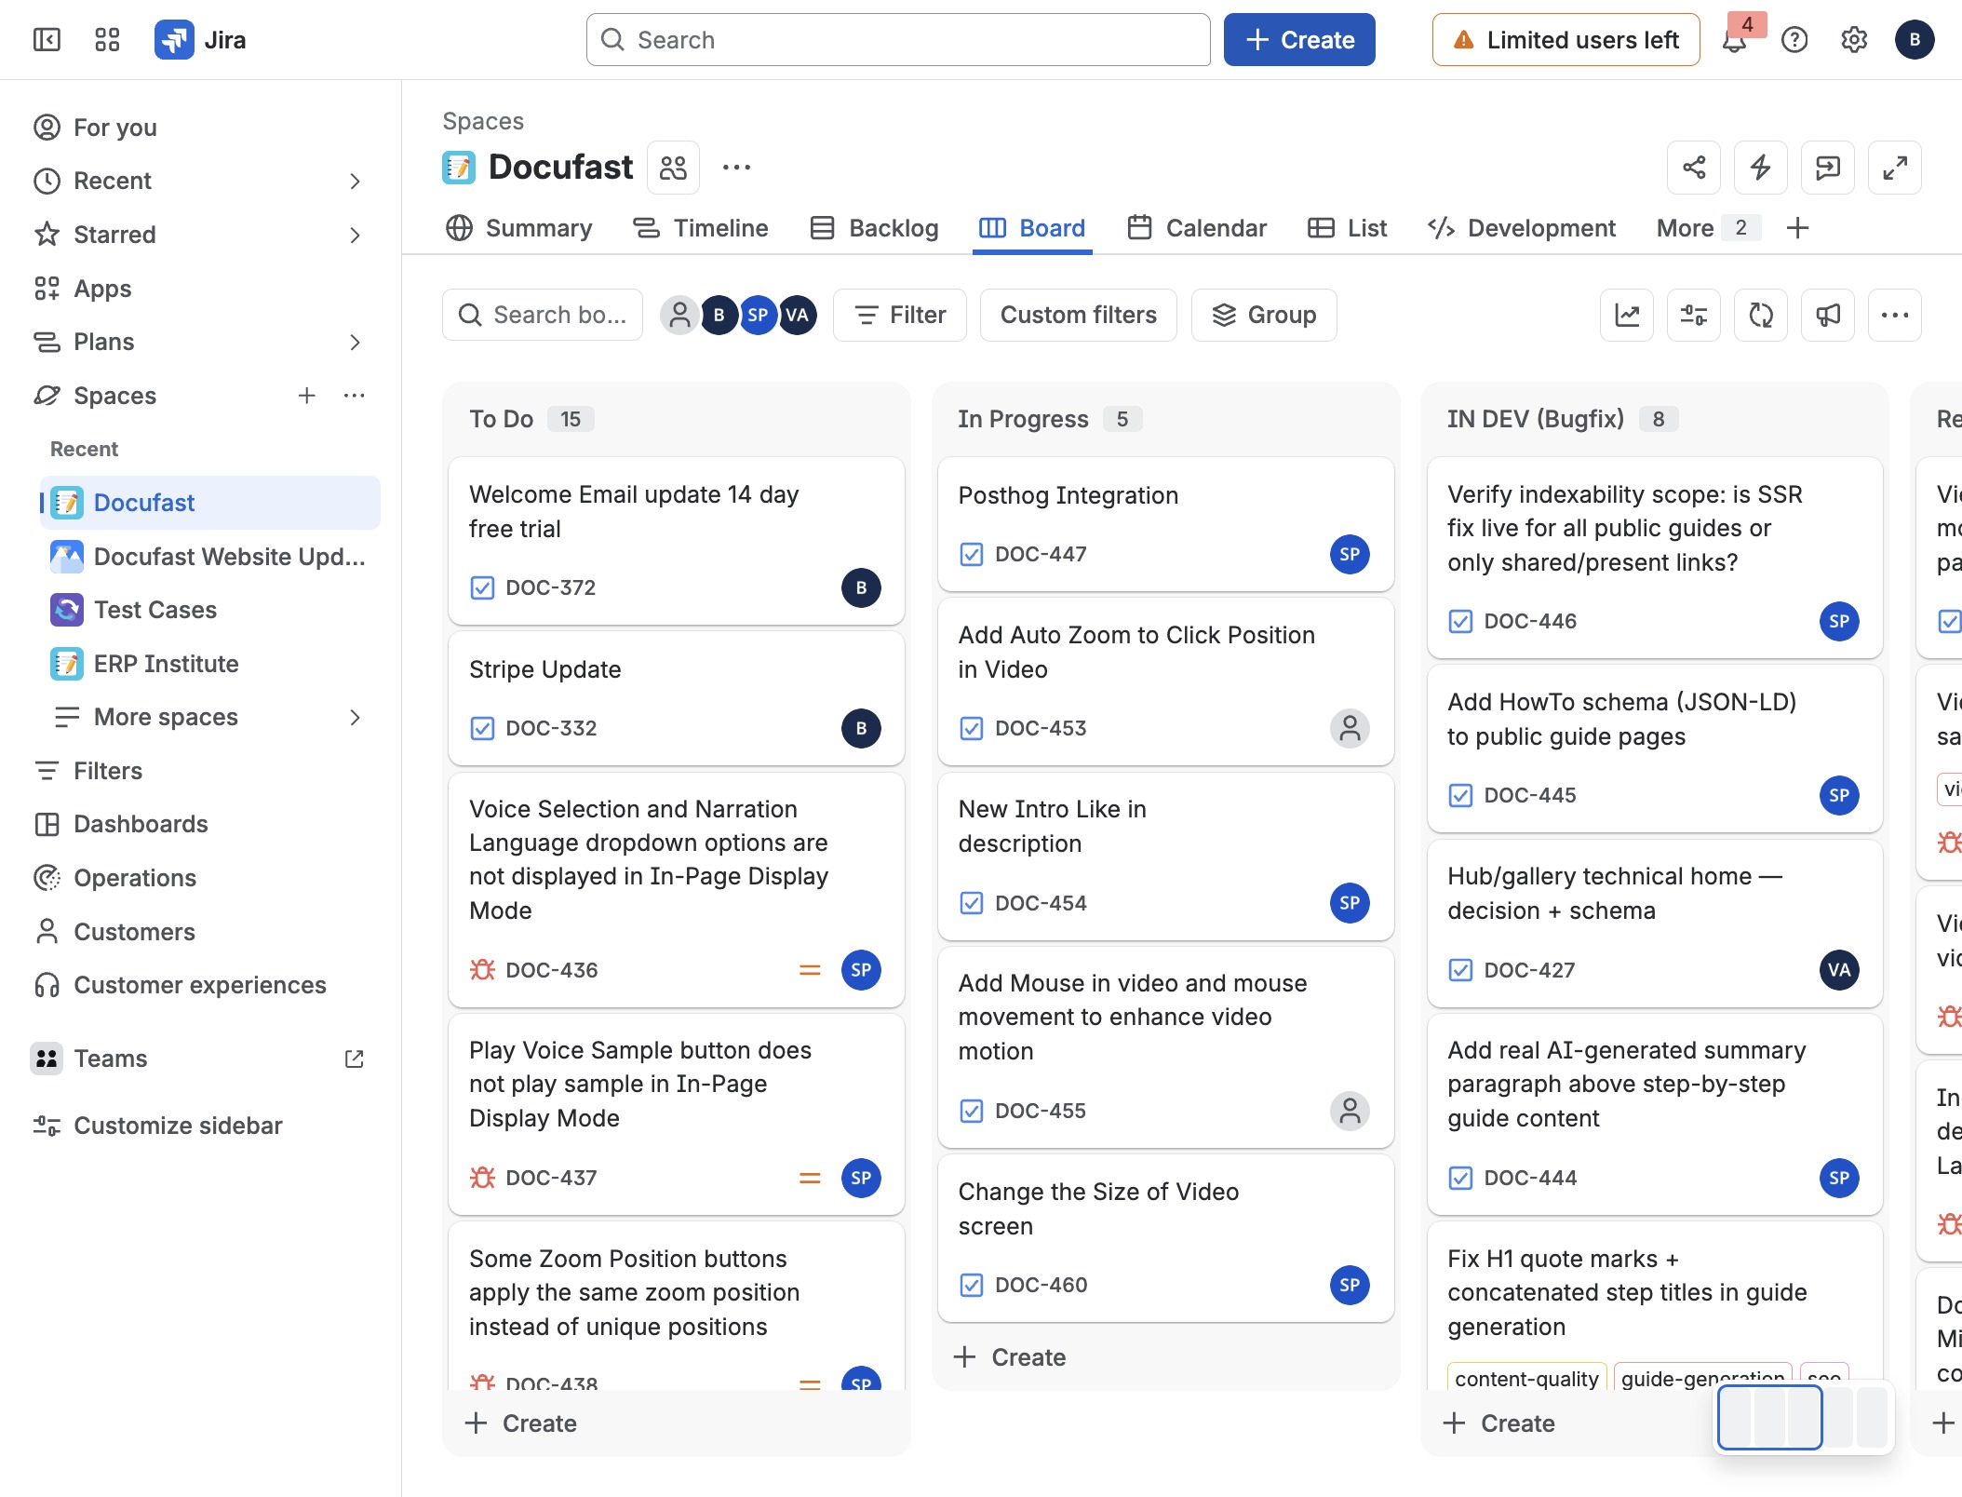
Task: Open the automation lightning bolt icon
Action: tap(1761, 168)
